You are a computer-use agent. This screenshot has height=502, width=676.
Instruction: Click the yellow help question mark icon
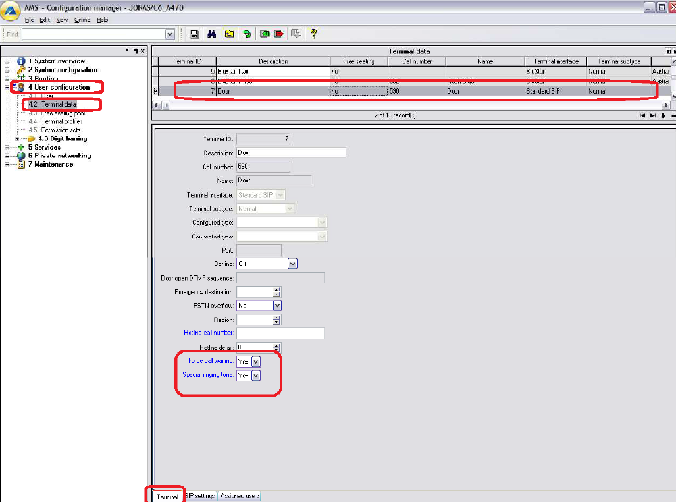[x=314, y=34]
